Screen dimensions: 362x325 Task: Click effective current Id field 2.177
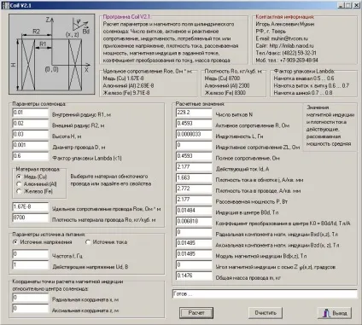(194, 167)
